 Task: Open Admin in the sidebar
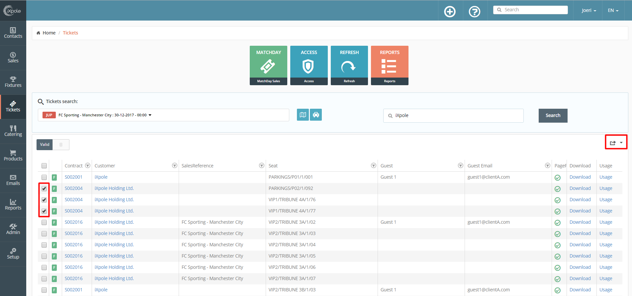click(x=13, y=229)
